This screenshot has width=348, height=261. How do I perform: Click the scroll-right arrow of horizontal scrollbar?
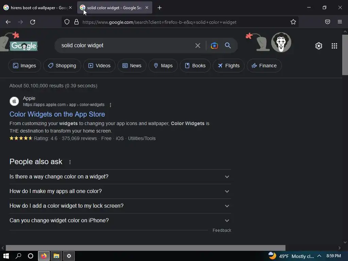[x=340, y=248]
